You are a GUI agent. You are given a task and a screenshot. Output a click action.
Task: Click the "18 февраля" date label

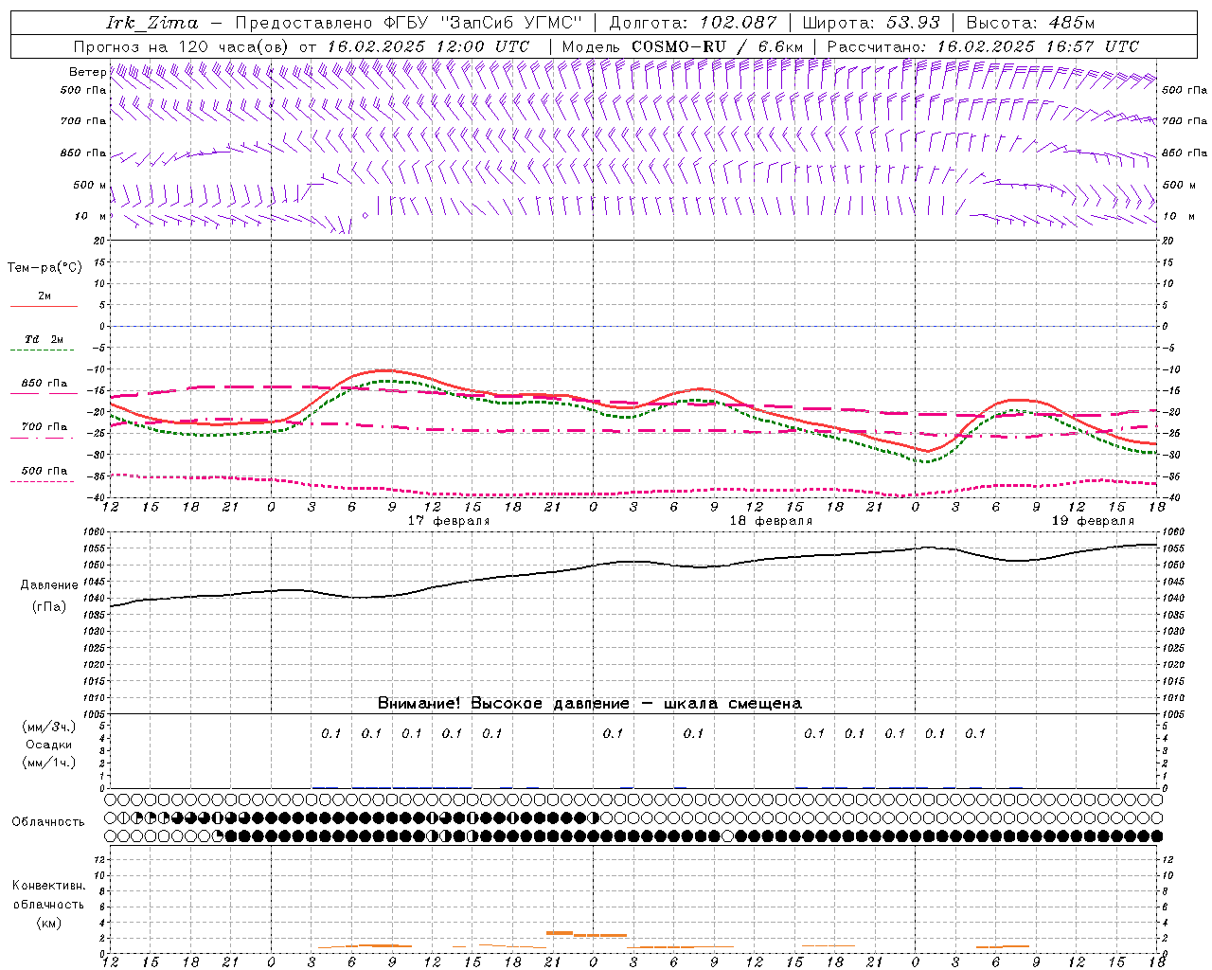(771, 521)
